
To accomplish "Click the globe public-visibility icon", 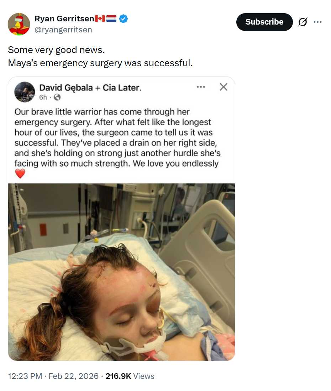I will [x=57, y=97].
